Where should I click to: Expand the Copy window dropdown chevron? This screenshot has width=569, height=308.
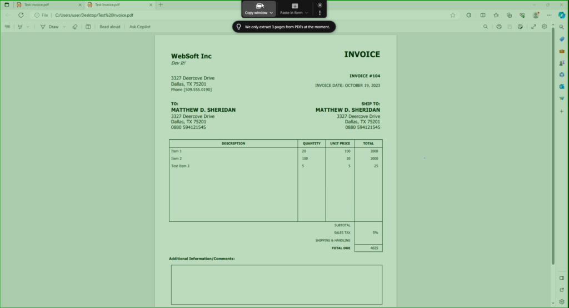[271, 13]
